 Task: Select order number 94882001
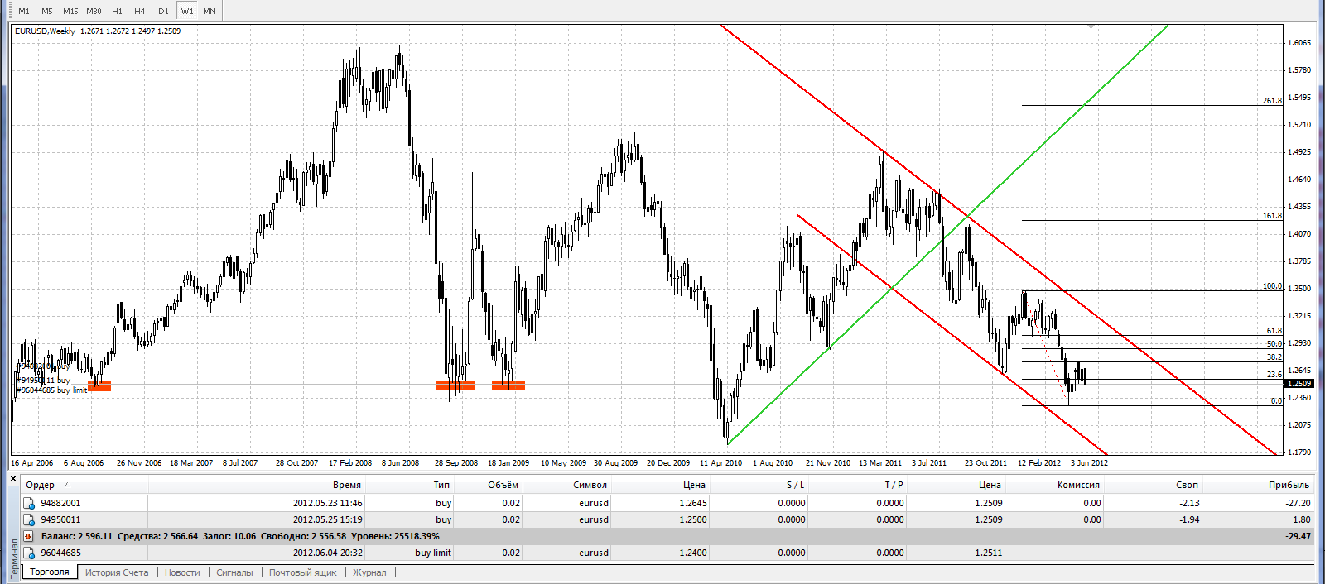click(x=61, y=503)
